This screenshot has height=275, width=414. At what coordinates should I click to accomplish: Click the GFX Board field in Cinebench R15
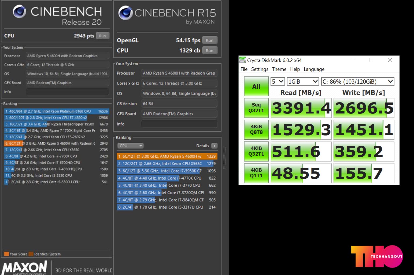[x=179, y=114]
